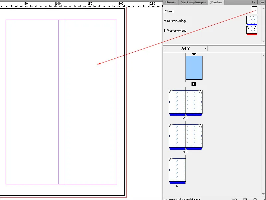Select the right page of spread 2-3

194,102
